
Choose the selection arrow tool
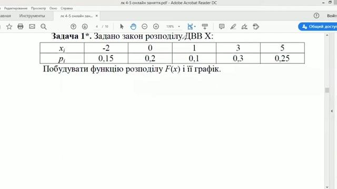(x=122, y=27)
